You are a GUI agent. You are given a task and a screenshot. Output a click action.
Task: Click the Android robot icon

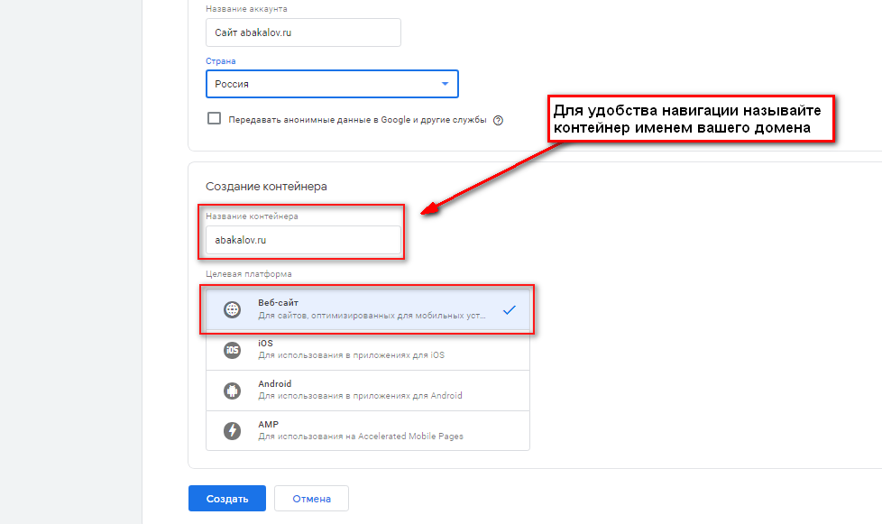[x=233, y=391]
